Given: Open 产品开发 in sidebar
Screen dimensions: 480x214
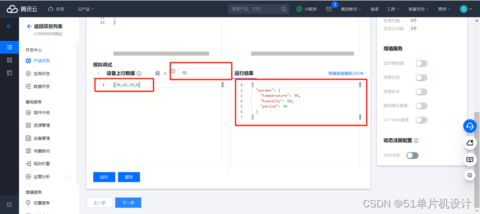Looking at the screenshot, I should (x=42, y=61).
